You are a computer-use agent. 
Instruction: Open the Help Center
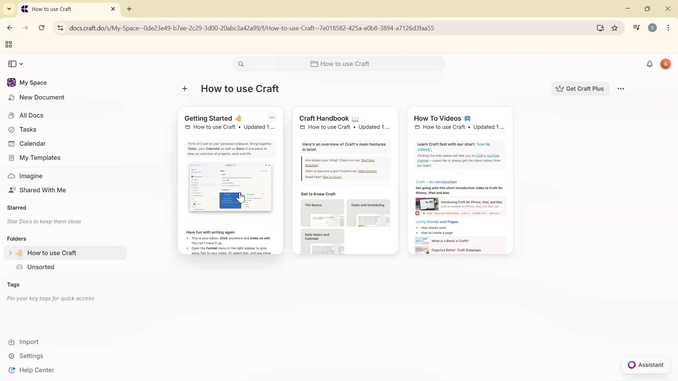point(36,370)
